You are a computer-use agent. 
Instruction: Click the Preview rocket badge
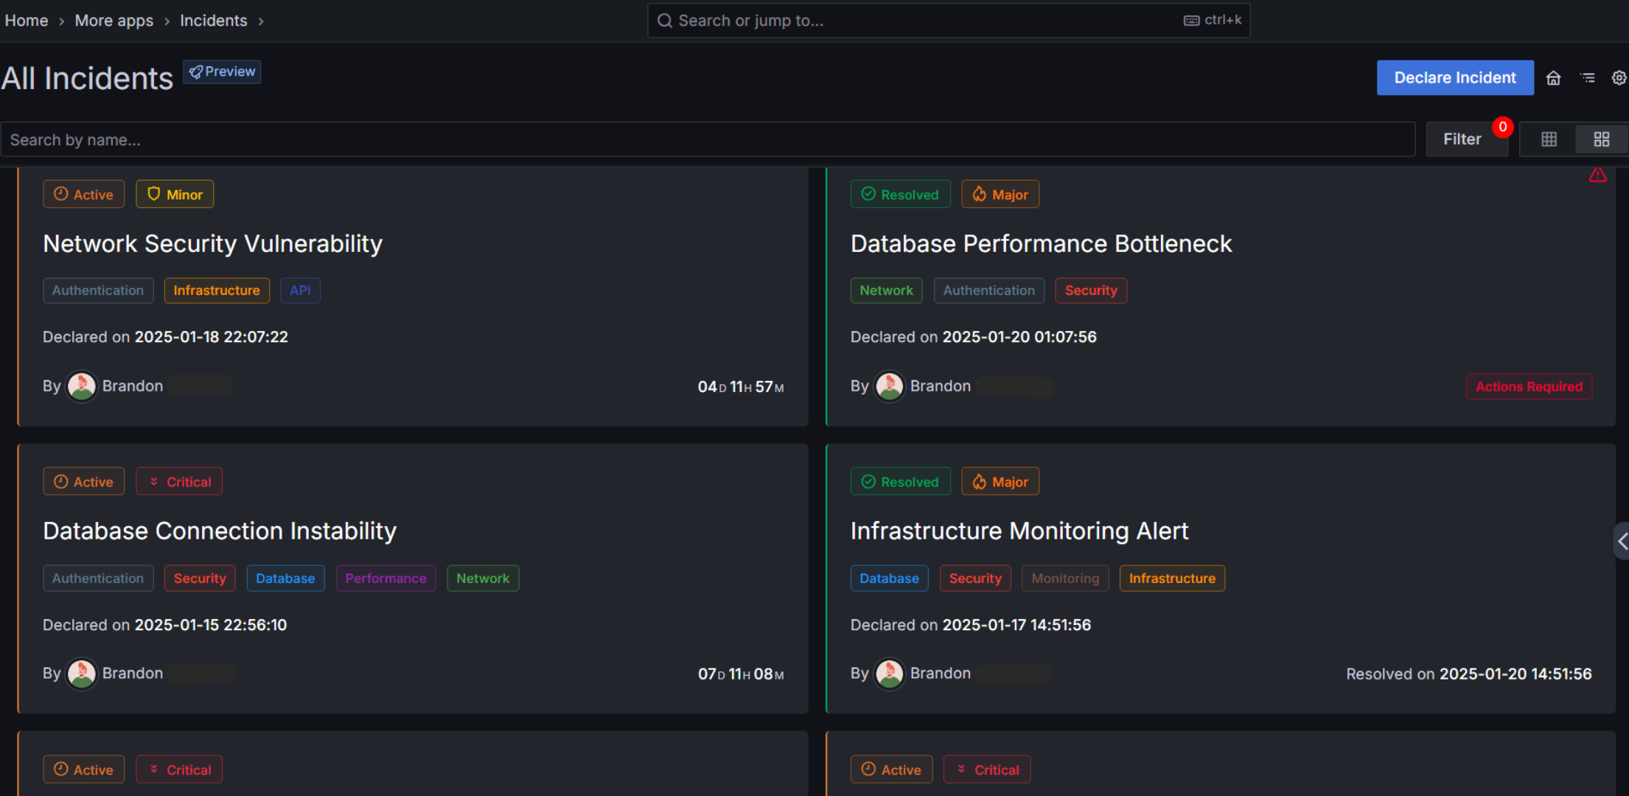click(x=222, y=71)
